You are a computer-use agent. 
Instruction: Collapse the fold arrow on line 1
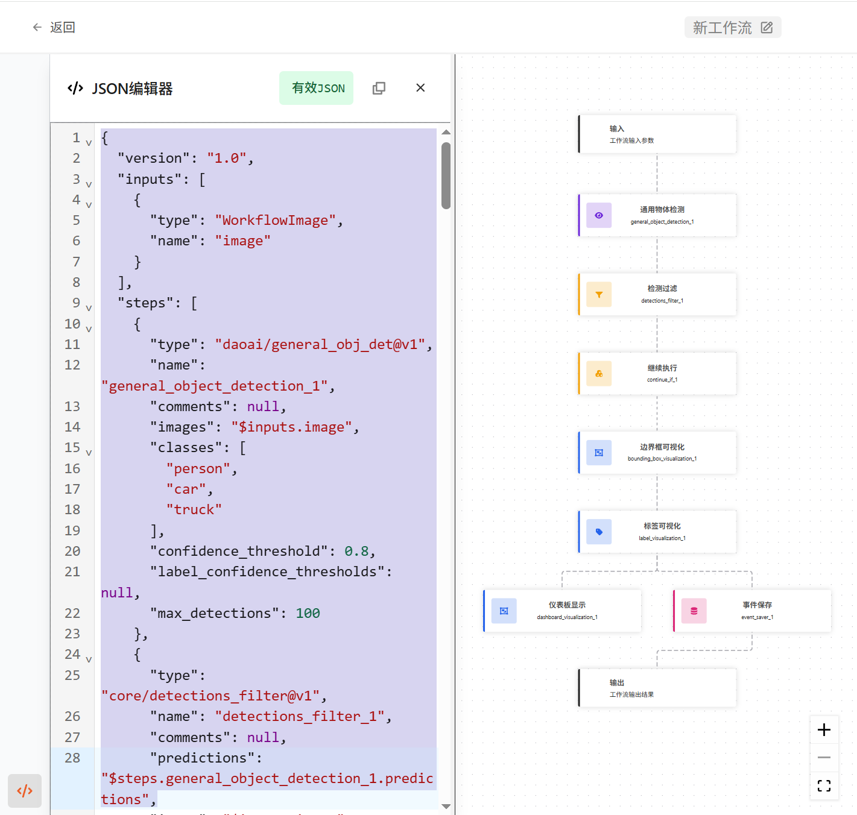89,143
